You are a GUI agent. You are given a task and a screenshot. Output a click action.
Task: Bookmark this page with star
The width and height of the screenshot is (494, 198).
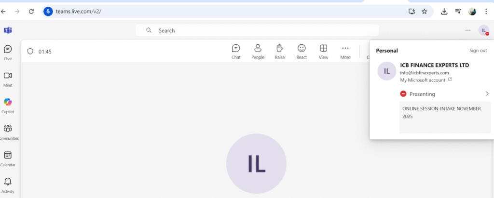425,12
